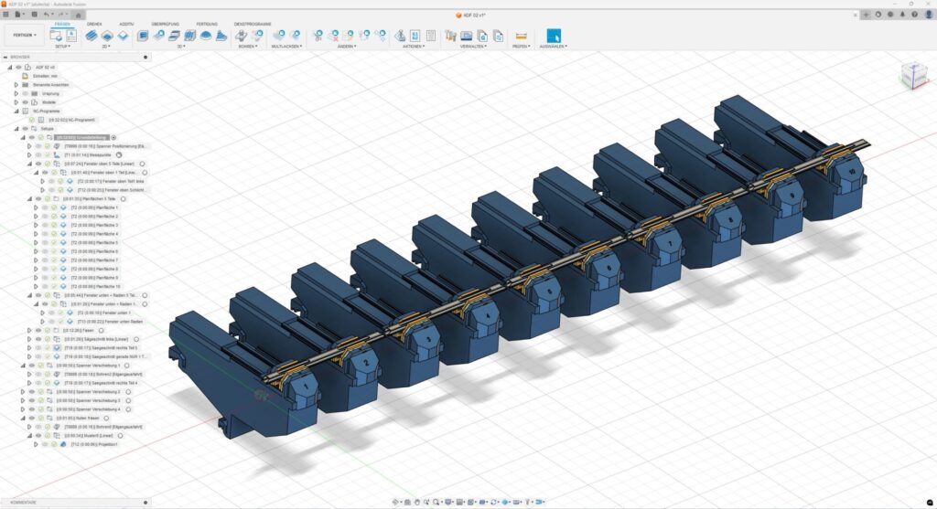Click the first 2D milling strategy icon

click(x=92, y=36)
